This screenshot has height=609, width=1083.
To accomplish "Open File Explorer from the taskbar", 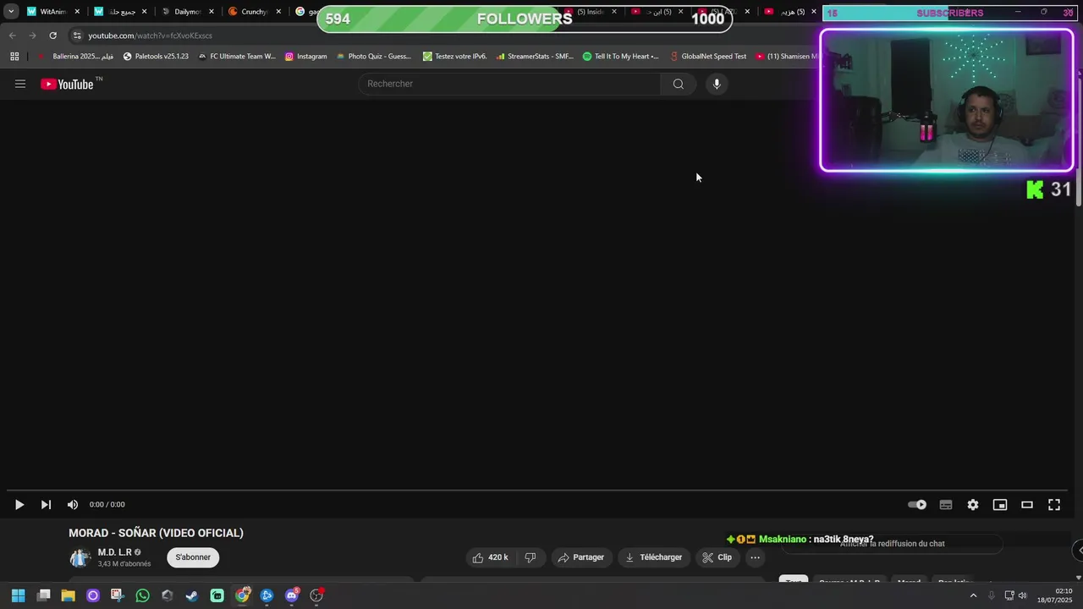I will [x=68, y=595].
